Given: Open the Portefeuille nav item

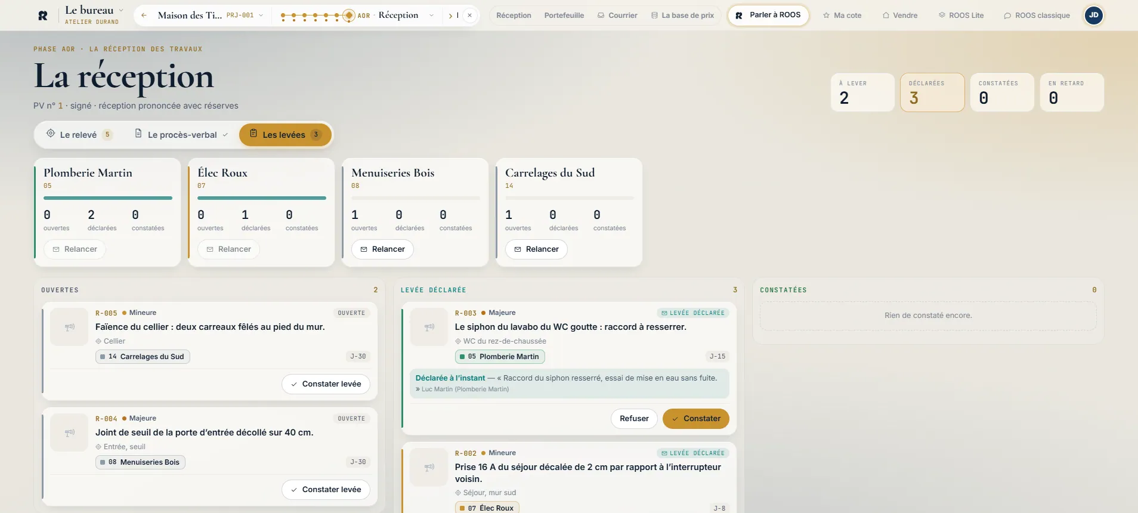Looking at the screenshot, I should tap(564, 16).
